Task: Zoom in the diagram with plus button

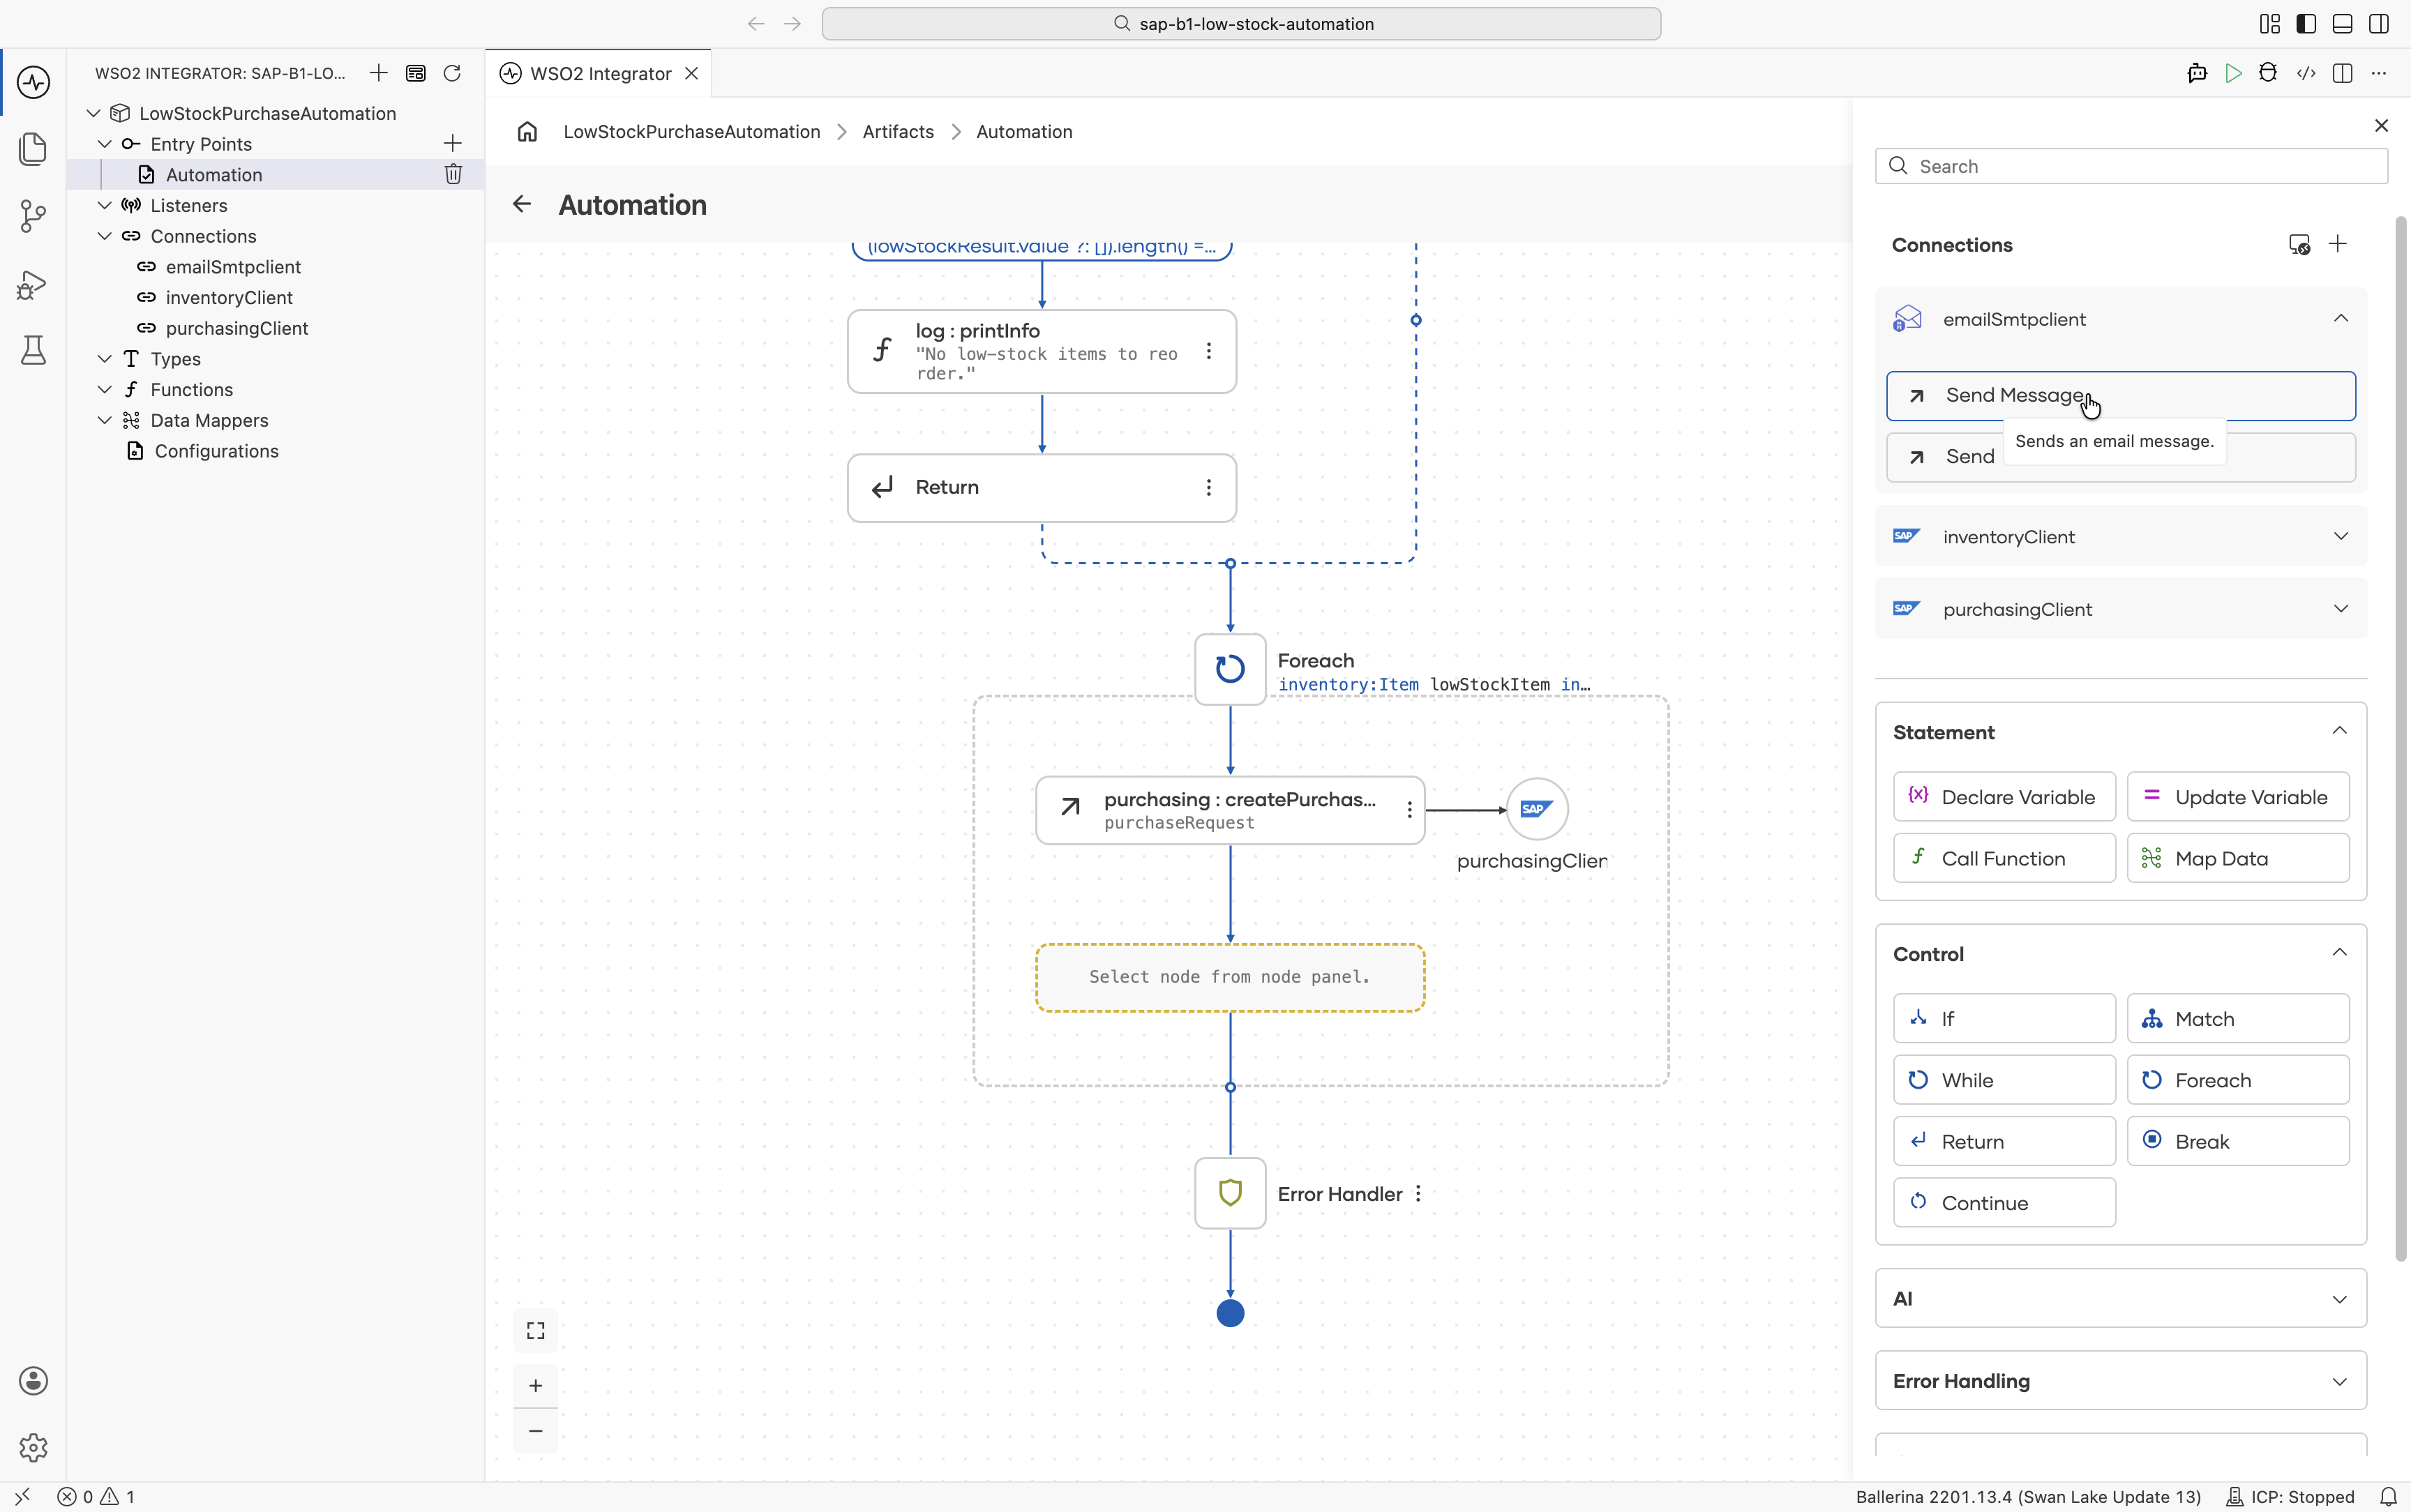Action: click(536, 1386)
